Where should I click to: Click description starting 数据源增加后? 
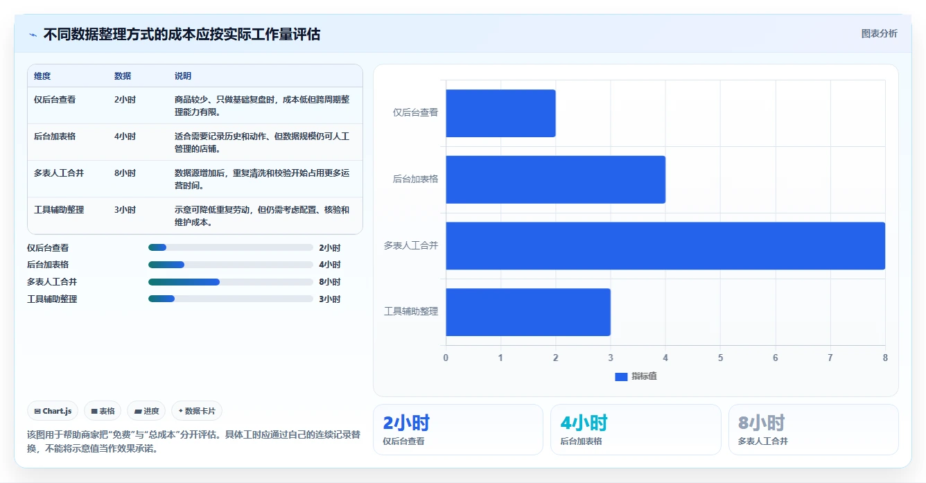coord(262,179)
